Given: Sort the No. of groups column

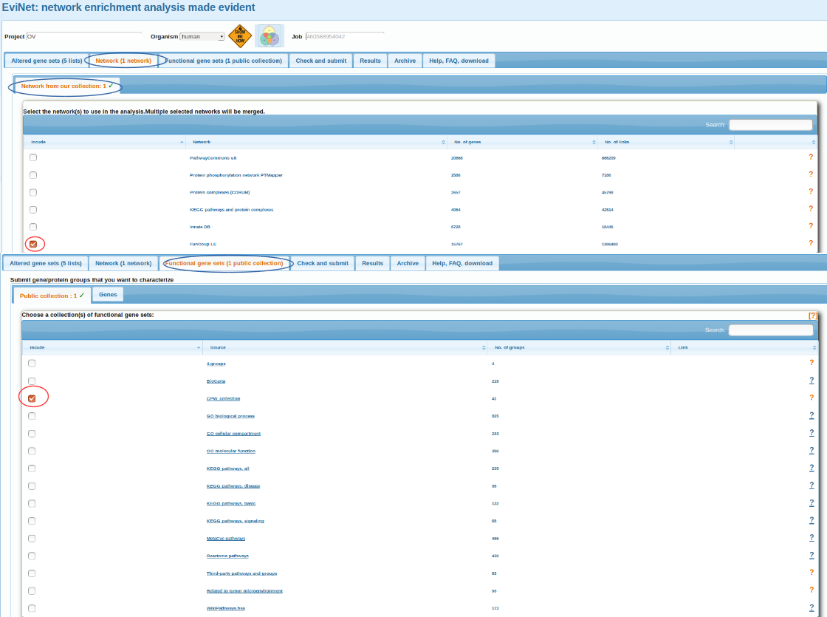Looking at the screenshot, I should pyautogui.click(x=580, y=347).
